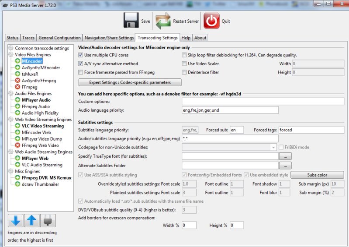
Task: Click green icon beside MPlayer Web
Action: click(x=17, y=158)
